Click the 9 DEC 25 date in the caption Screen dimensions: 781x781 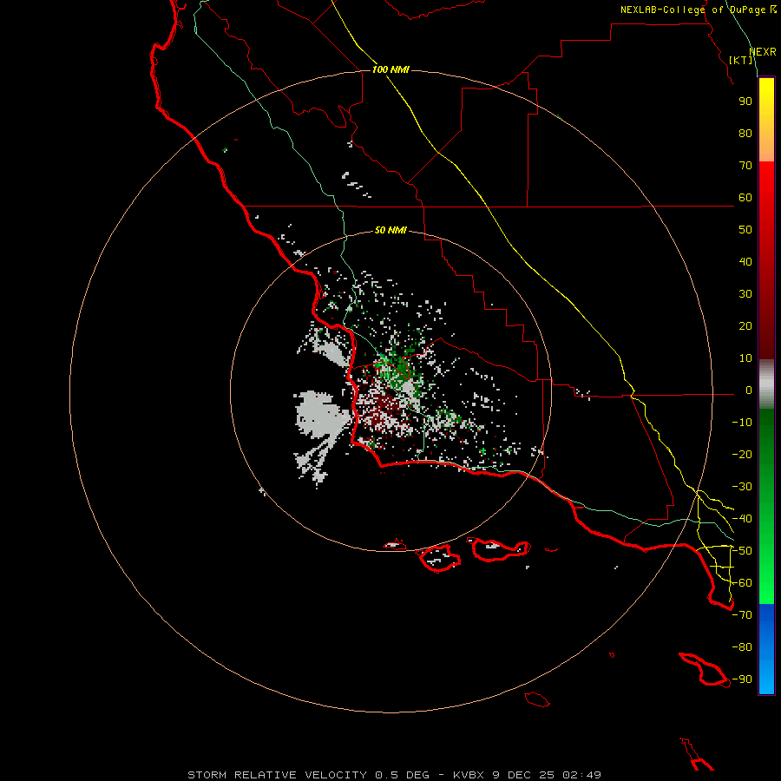pos(523,775)
